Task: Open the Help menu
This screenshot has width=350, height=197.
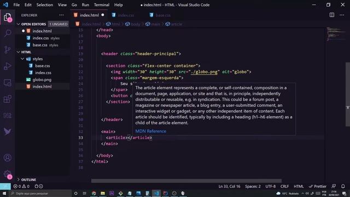Action: 119,5
